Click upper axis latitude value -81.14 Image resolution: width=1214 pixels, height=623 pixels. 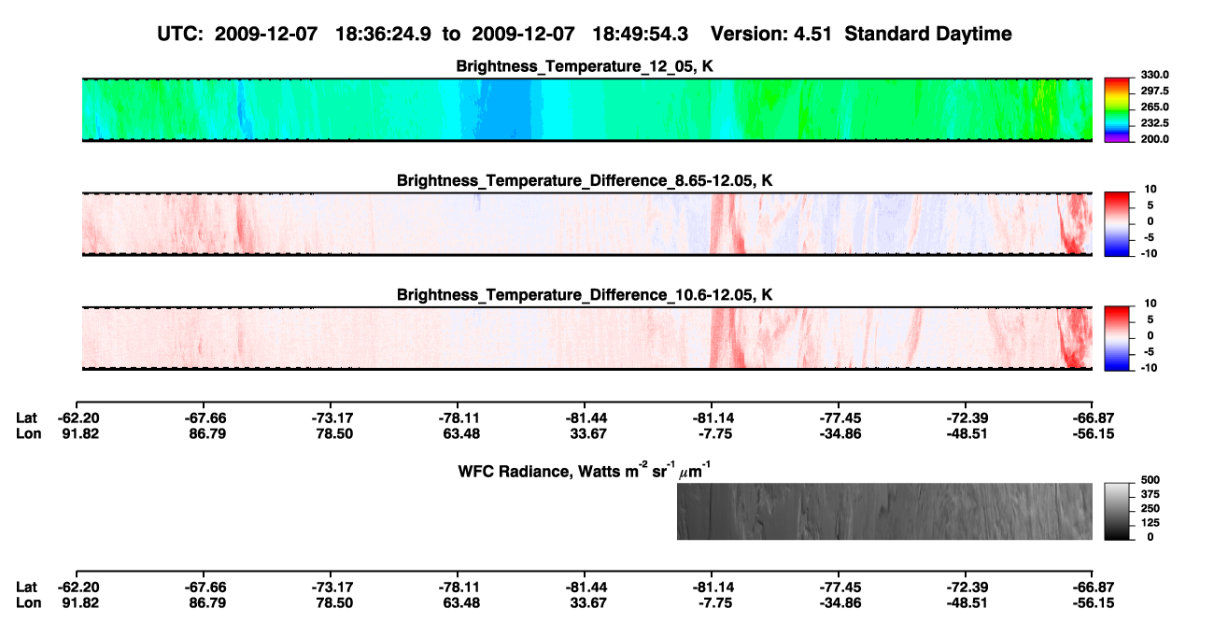(x=712, y=418)
